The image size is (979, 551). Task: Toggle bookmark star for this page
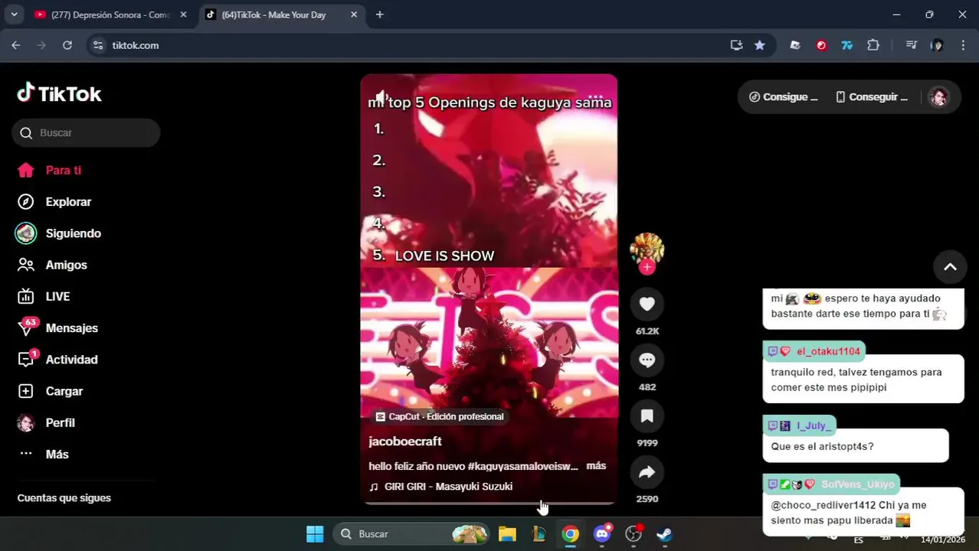(759, 45)
